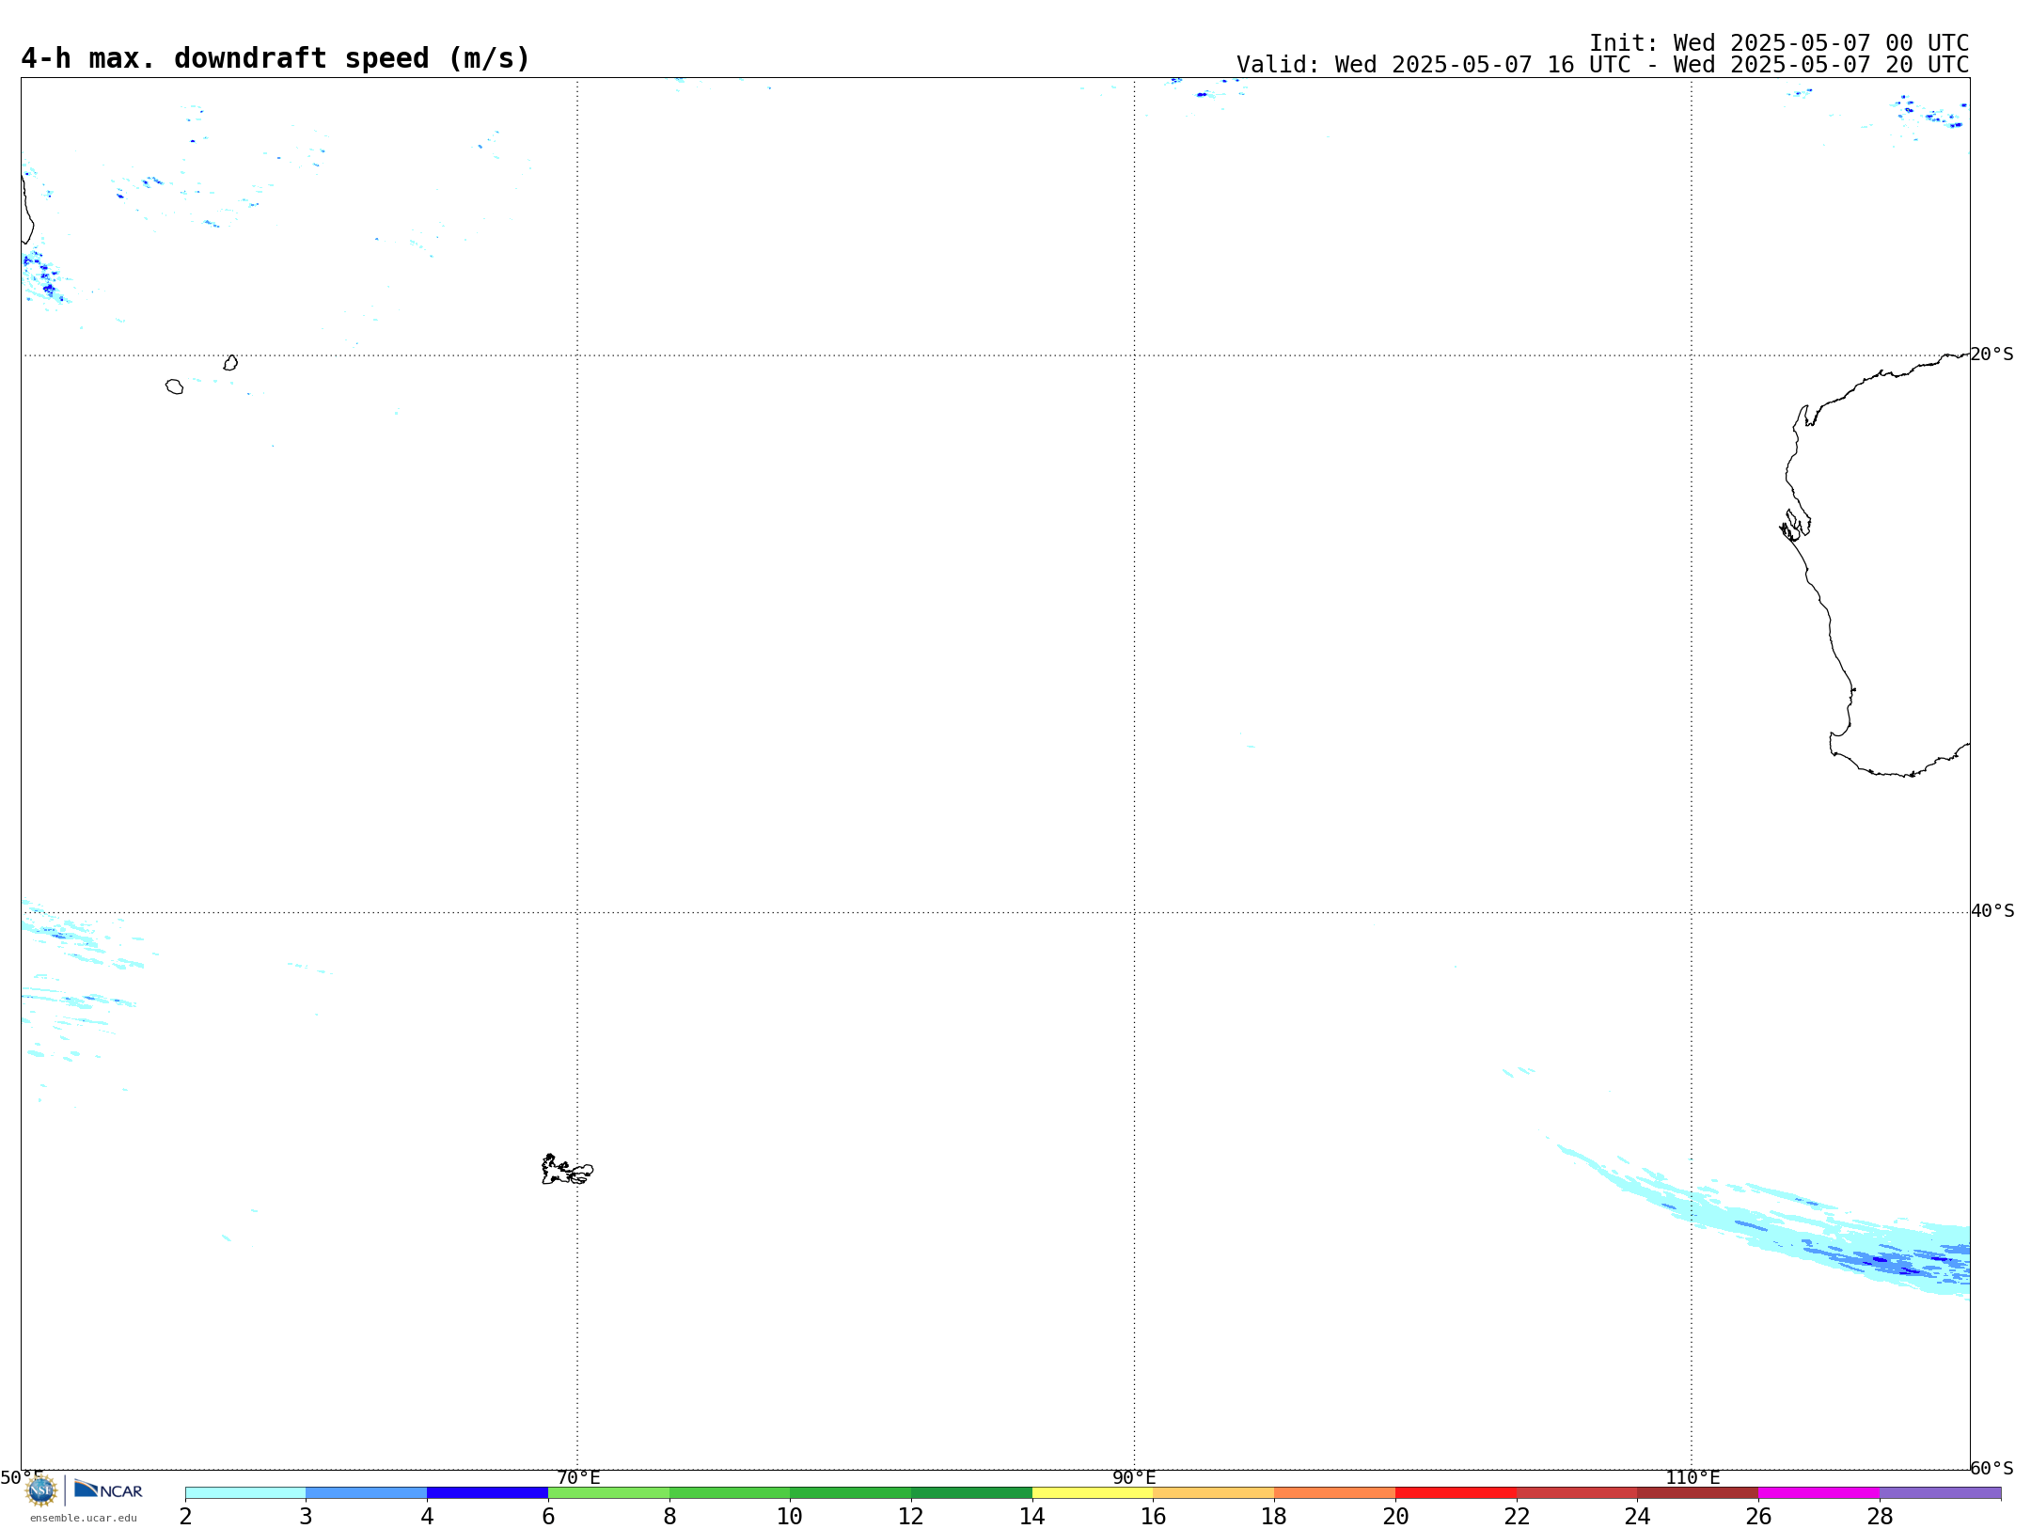Click the Réunion island outline
The width and height of the screenshot is (2031, 1529).
pyautogui.click(x=174, y=386)
